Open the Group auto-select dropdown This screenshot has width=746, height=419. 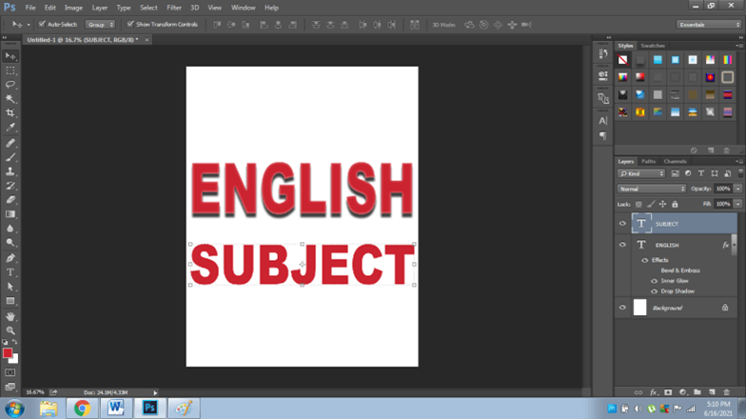(x=100, y=24)
